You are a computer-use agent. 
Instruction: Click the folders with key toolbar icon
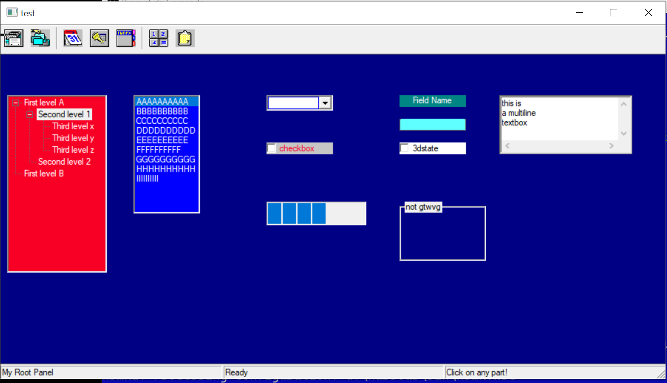pos(40,38)
